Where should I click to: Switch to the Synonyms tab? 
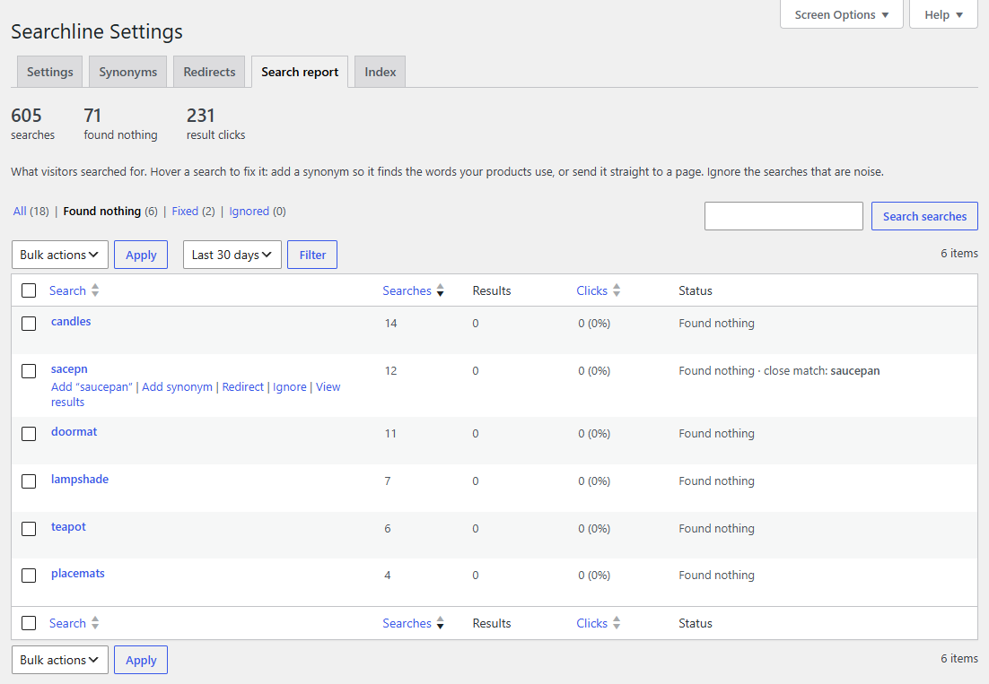click(x=128, y=72)
